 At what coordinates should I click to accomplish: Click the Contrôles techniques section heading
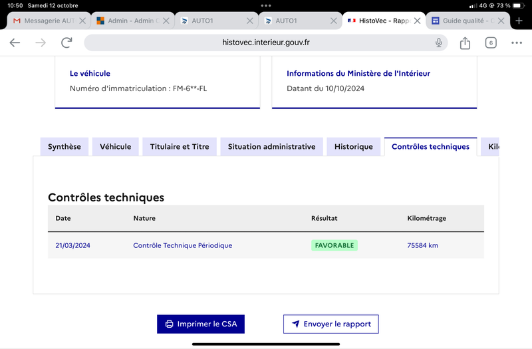pos(106,197)
